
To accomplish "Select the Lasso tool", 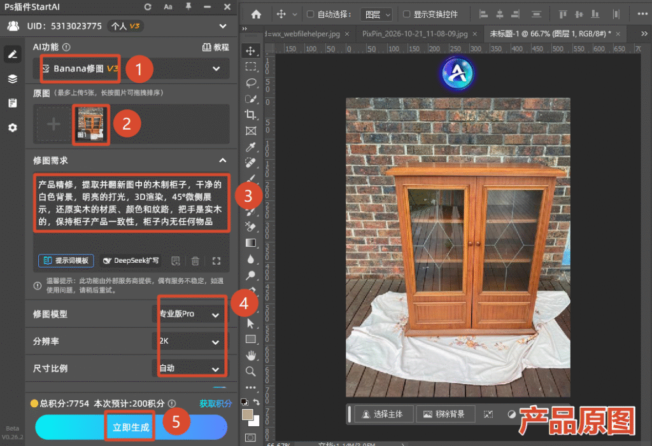I will click(250, 82).
